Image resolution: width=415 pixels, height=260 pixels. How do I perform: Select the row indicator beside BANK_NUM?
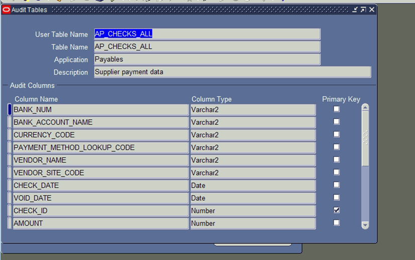[x=10, y=109]
